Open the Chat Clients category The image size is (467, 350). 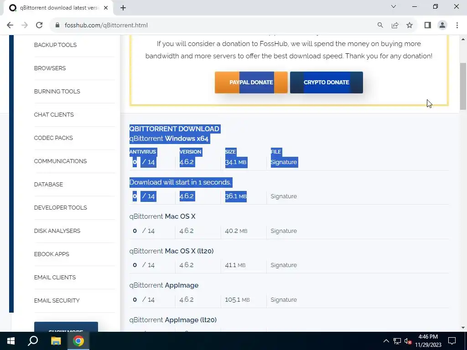[54, 114]
